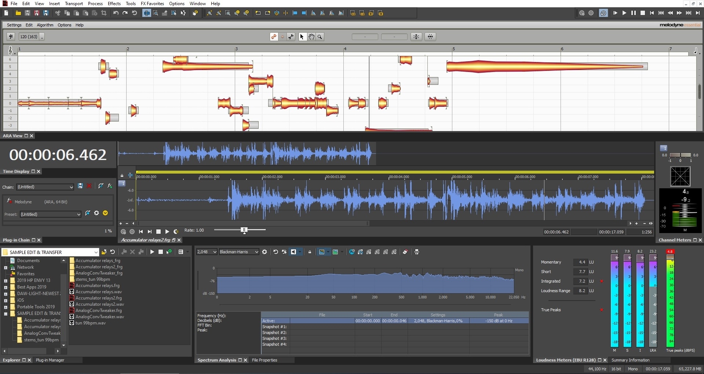Click the Crop icon in the main toolbar
704x374 pixels.
[104, 13]
